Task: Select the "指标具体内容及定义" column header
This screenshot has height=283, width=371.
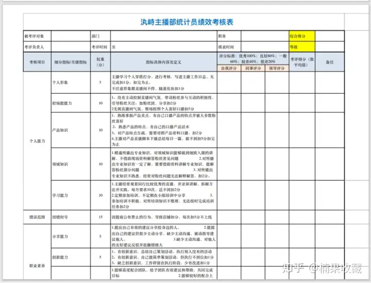Action: (x=164, y=62)
